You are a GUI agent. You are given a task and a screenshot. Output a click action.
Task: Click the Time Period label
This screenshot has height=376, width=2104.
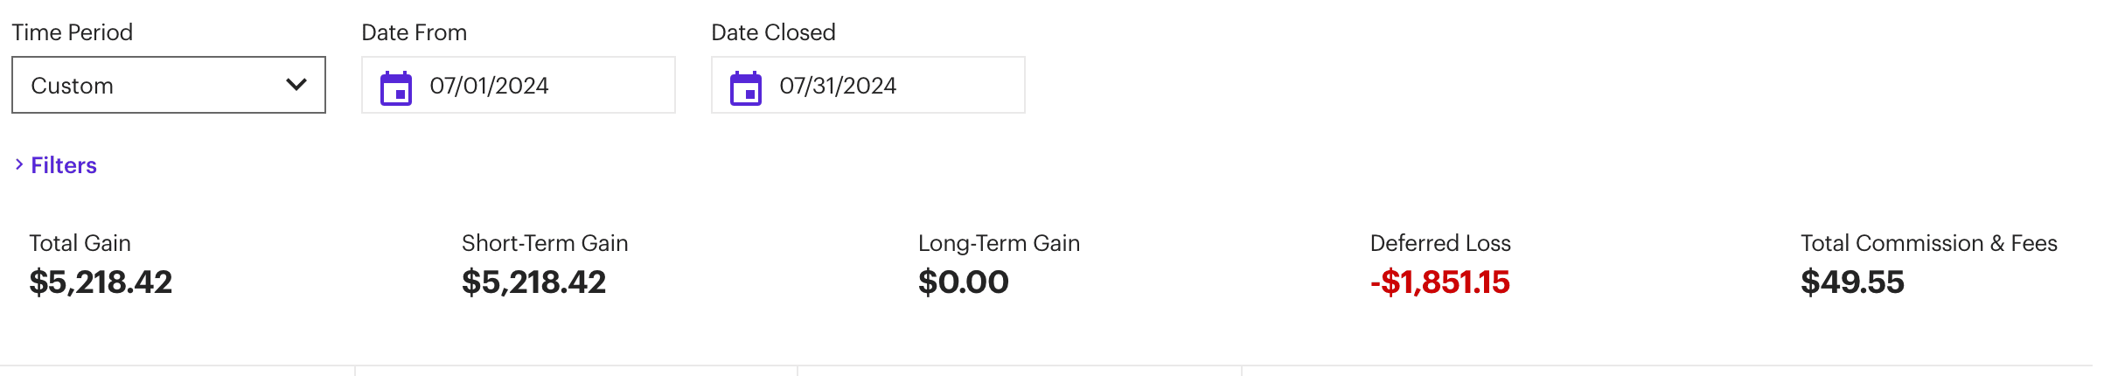[73, 32]
